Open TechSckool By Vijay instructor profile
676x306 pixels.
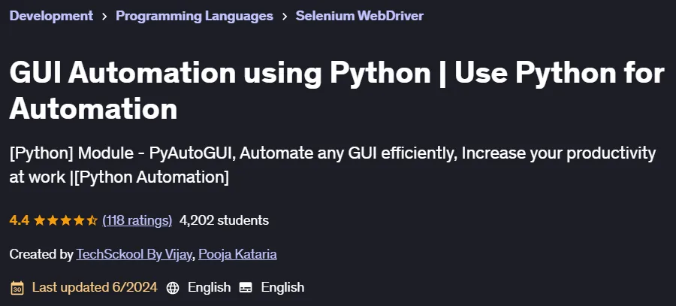click(x=134, y=254)
